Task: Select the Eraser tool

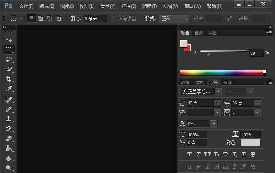Action: coord(8,139)
